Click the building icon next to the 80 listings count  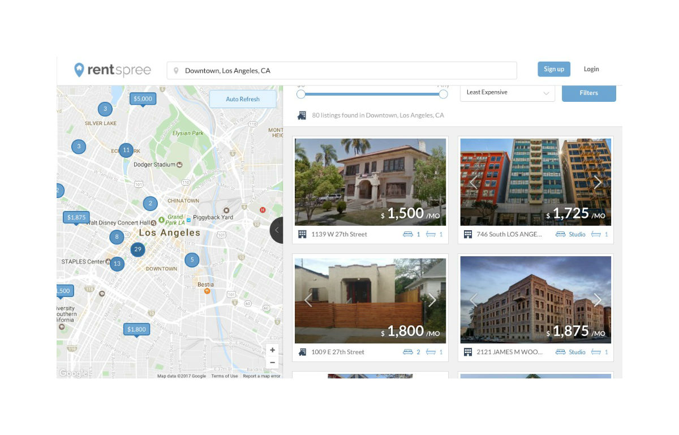click(302, 115)
